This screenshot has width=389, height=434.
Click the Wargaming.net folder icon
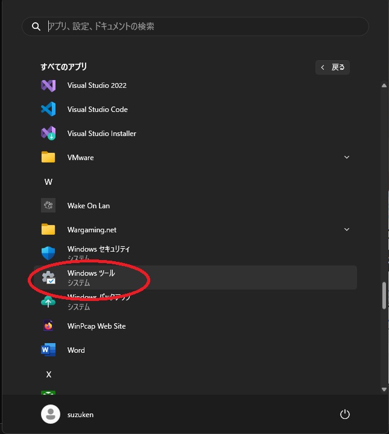(x=48, y=229)
